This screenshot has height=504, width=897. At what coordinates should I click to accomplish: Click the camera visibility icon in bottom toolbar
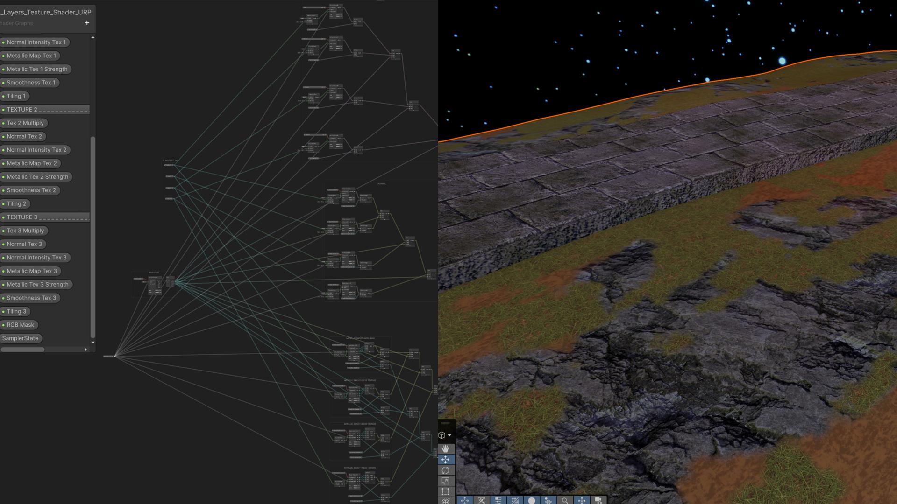(598, 500)
